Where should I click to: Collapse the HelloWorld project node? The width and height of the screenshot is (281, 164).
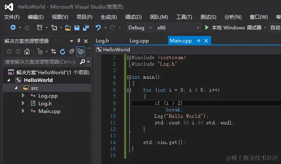click(x=9, y=80)
